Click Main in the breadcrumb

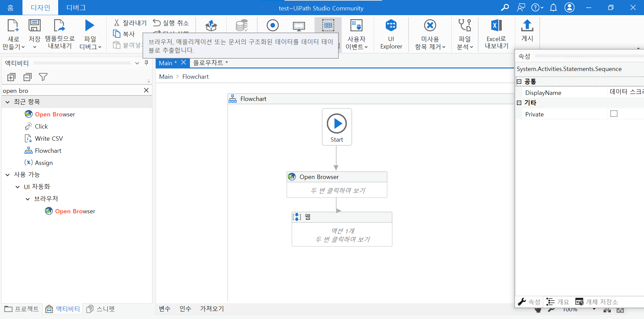166,77
